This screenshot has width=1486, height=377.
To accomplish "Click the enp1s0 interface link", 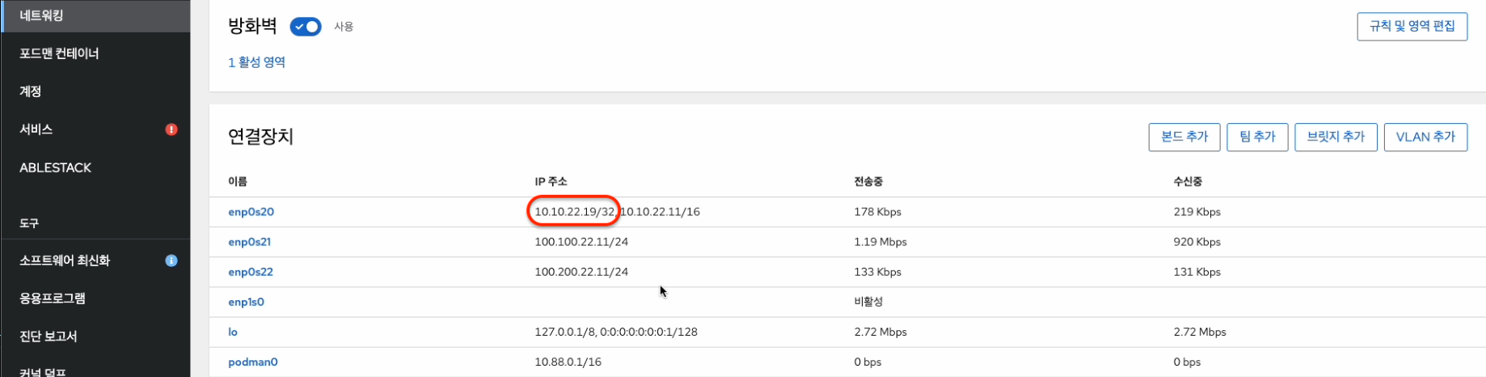I will coord(246,302).
